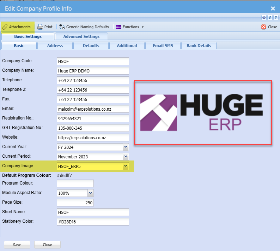Image resolution: width=280 pixels, height=251 pixels.
Task: Open the Email SMS sub-tab
Action: click(163, 46)
